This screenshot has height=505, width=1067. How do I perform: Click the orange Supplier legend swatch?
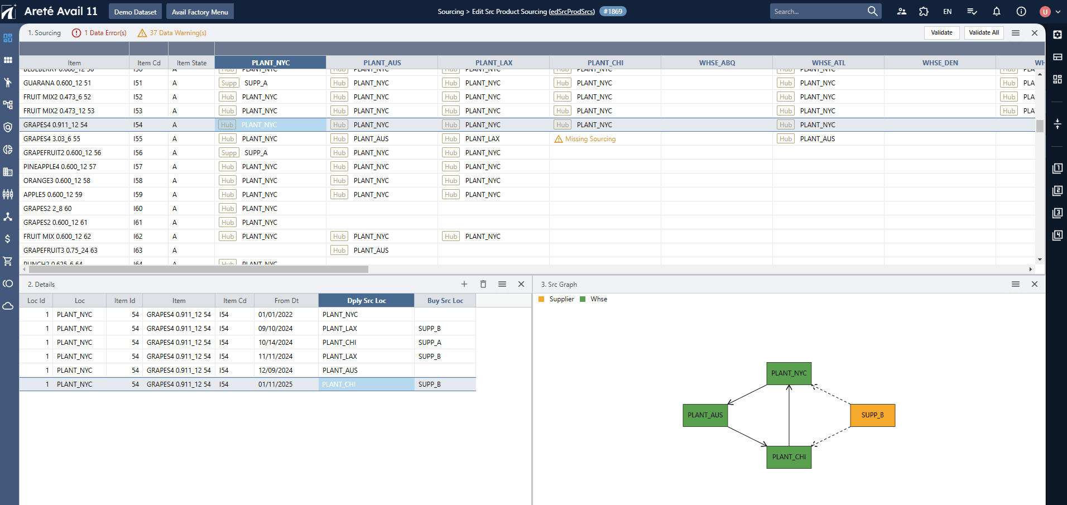tap(541, 299)
